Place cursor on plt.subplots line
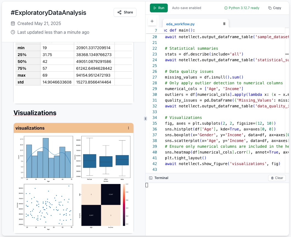Screen dimensions: 291x237 [x=220, y=123]
